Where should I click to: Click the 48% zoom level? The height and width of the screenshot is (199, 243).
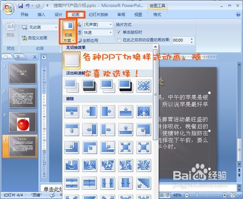coord(177,196)
